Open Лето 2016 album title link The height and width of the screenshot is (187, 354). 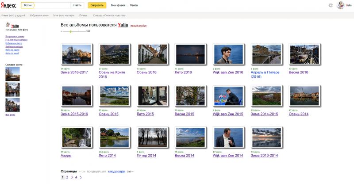pos(183,73)
